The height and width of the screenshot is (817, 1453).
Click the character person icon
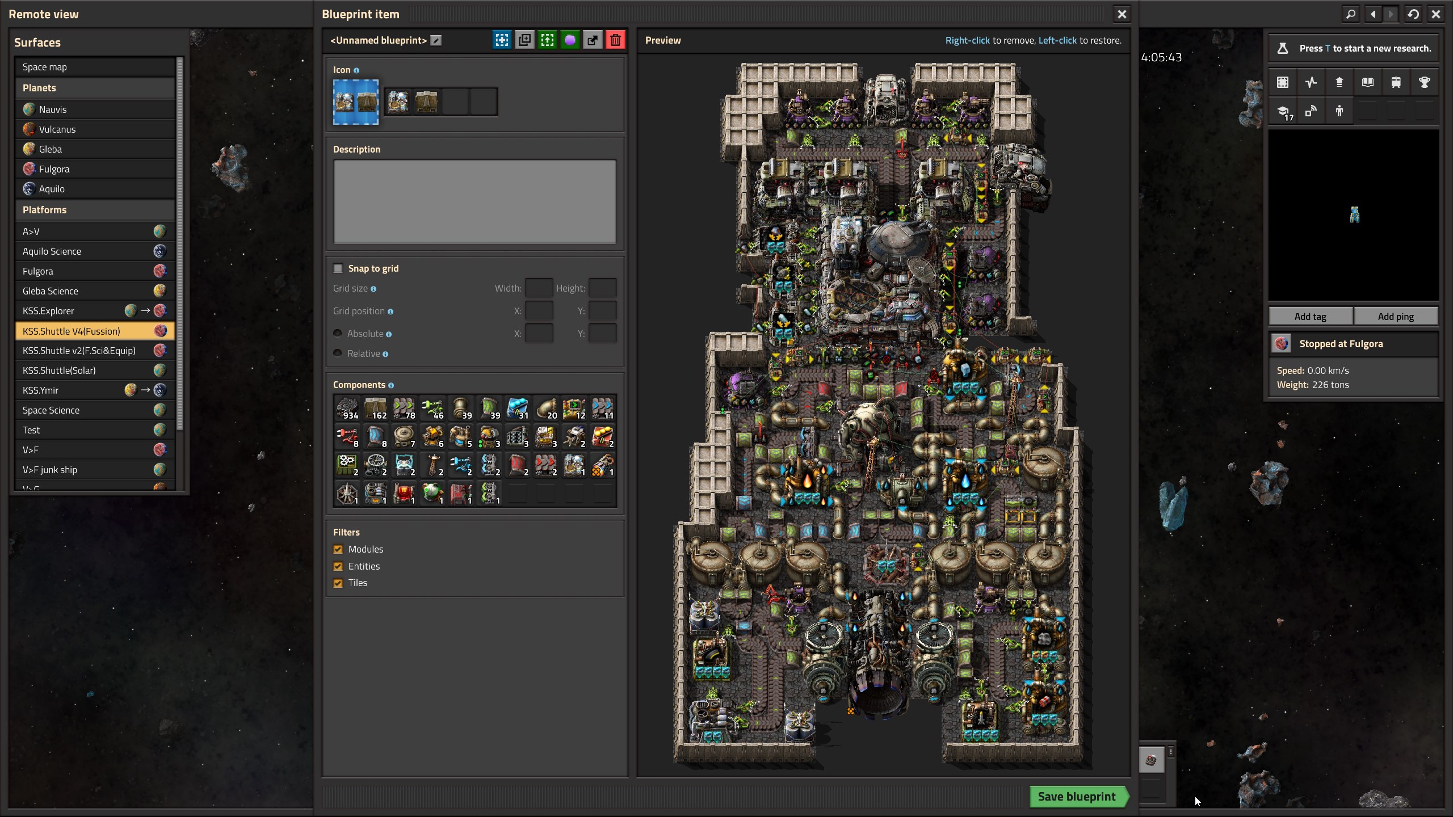(1339, 111)
